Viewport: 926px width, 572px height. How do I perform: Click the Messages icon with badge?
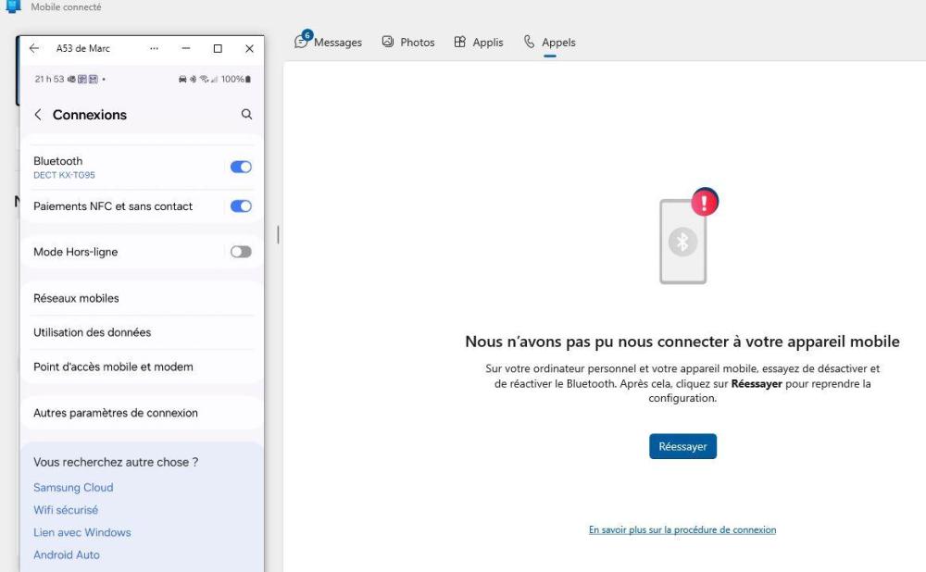[x=302, y=41]
